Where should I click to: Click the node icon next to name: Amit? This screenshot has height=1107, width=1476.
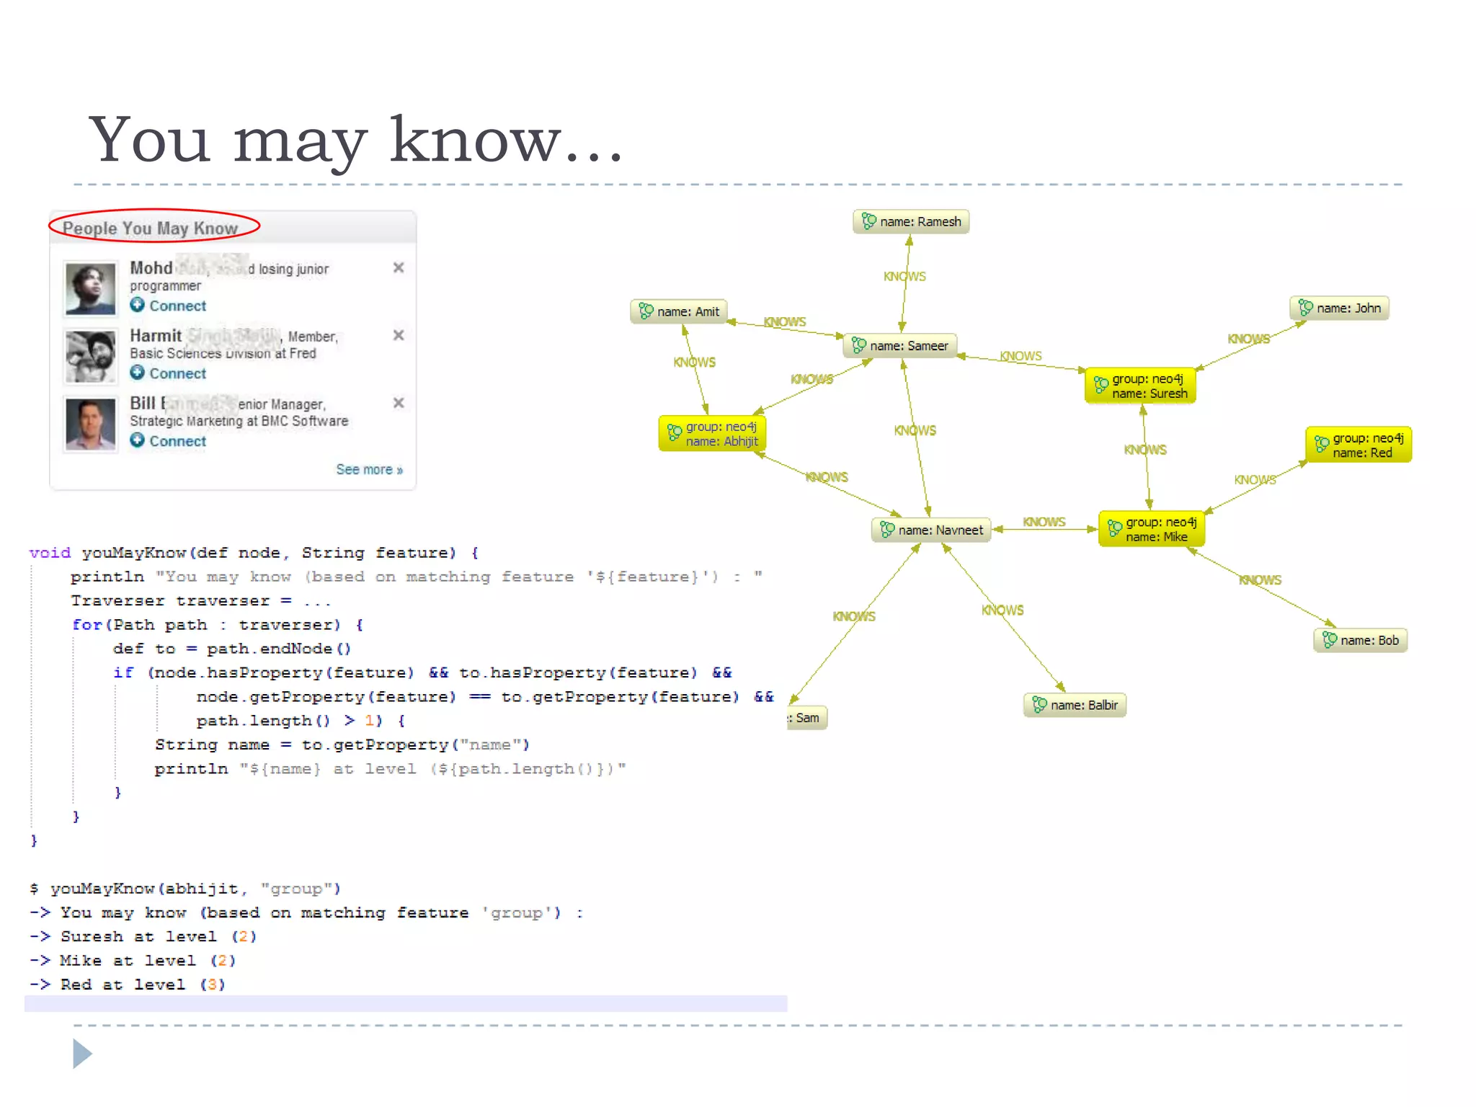pos(645,311)
